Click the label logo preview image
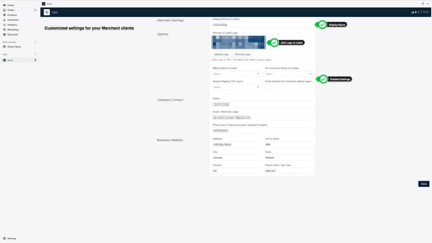The height and width of the screenshot is (243, 432). click(x=238, y=42)
